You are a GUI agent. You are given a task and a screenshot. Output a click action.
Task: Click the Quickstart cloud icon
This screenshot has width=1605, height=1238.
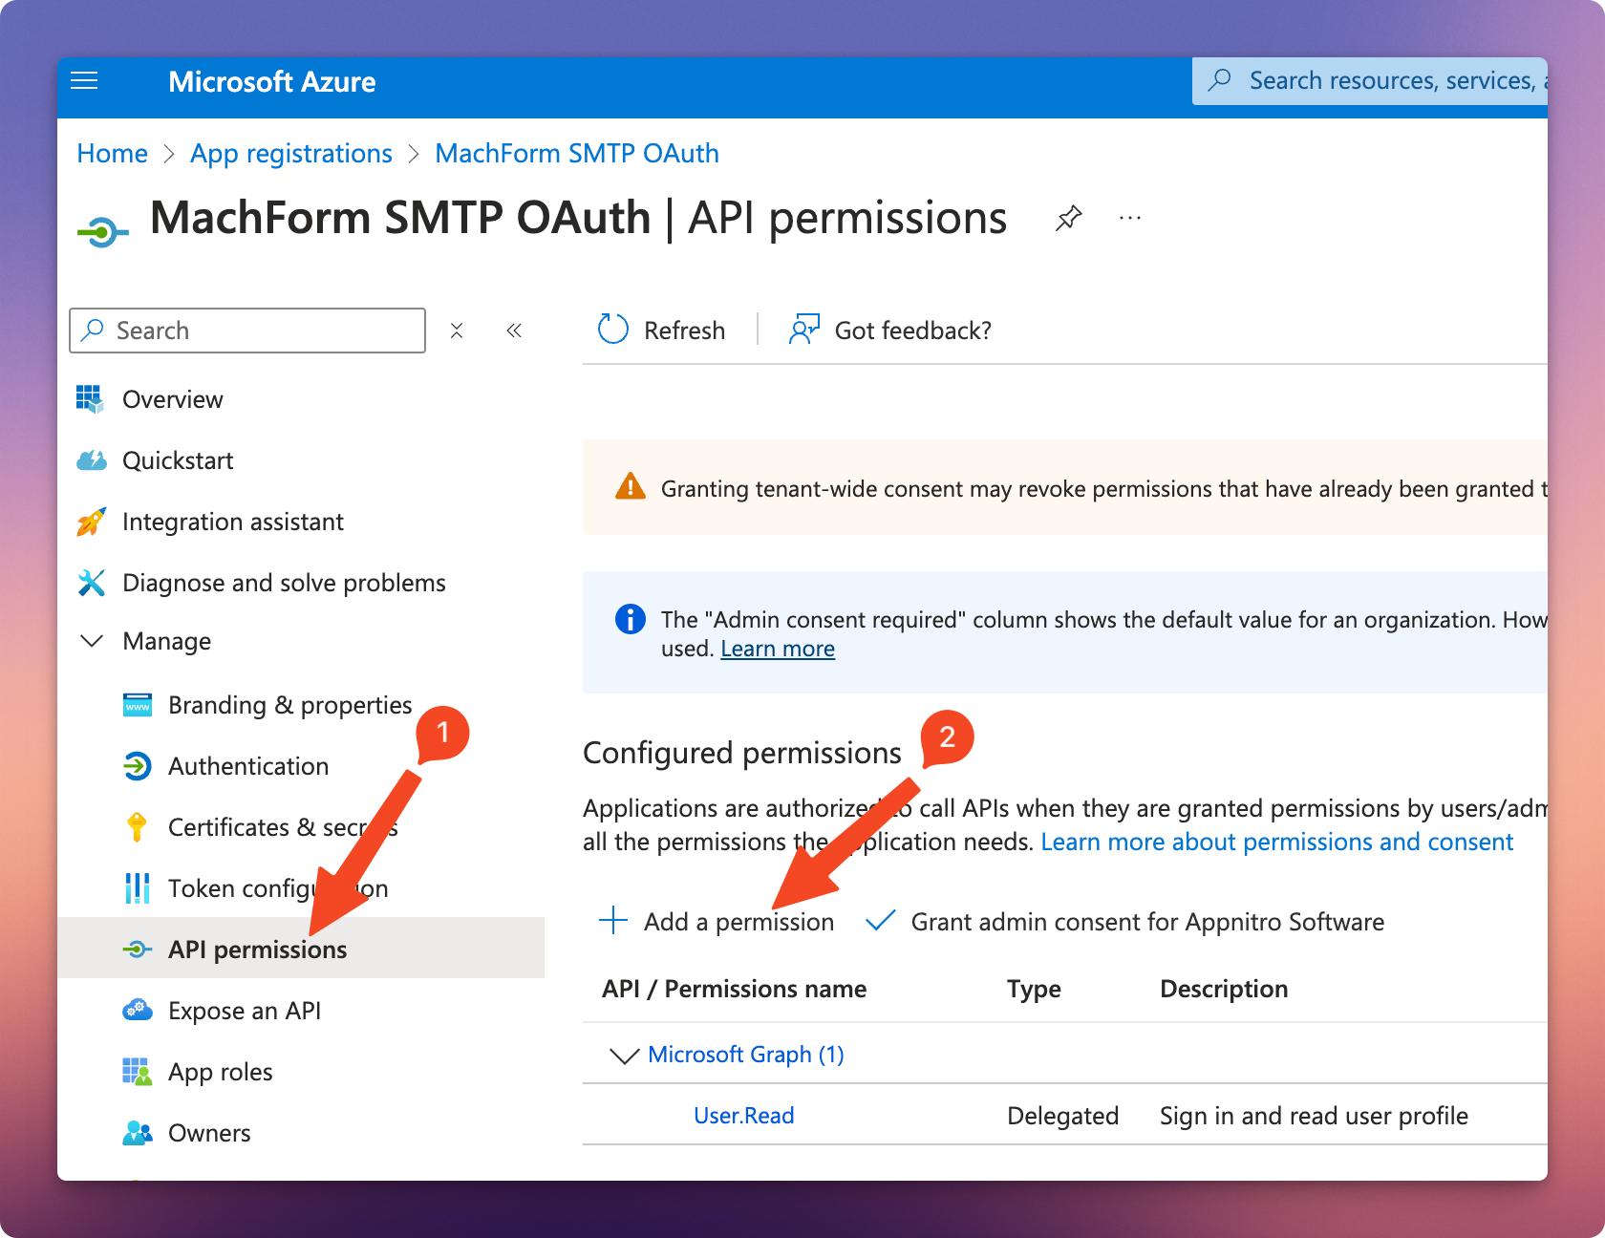click(92, 460)
